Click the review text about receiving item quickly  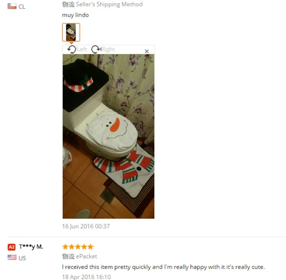pyautogui.click(x=163, y=267)
